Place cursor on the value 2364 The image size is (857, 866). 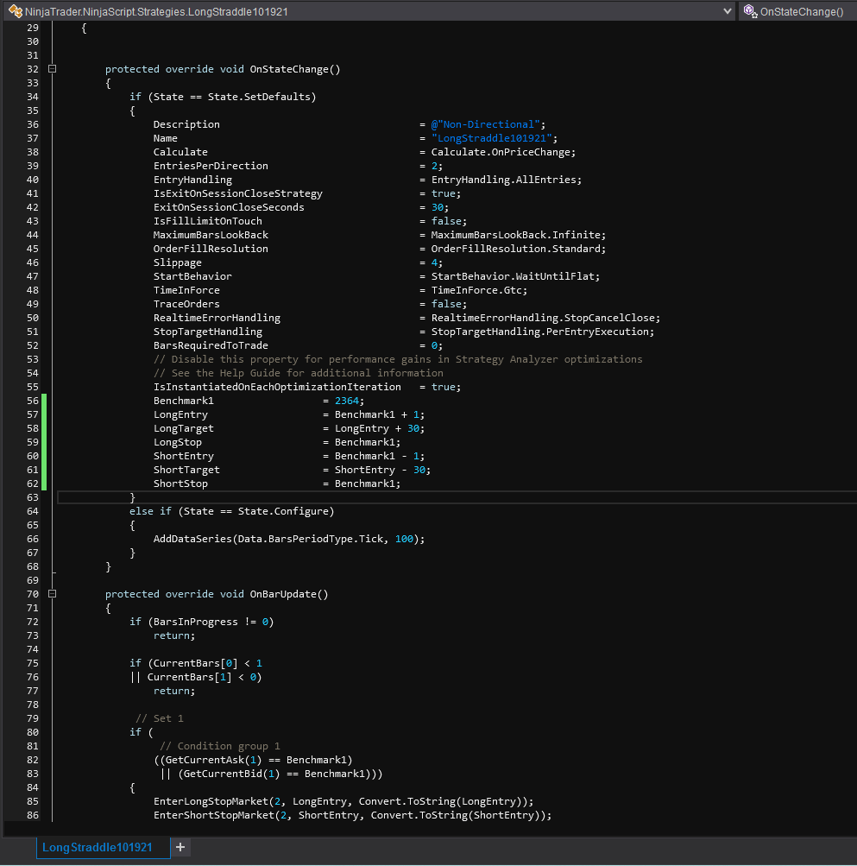[345, 401]
